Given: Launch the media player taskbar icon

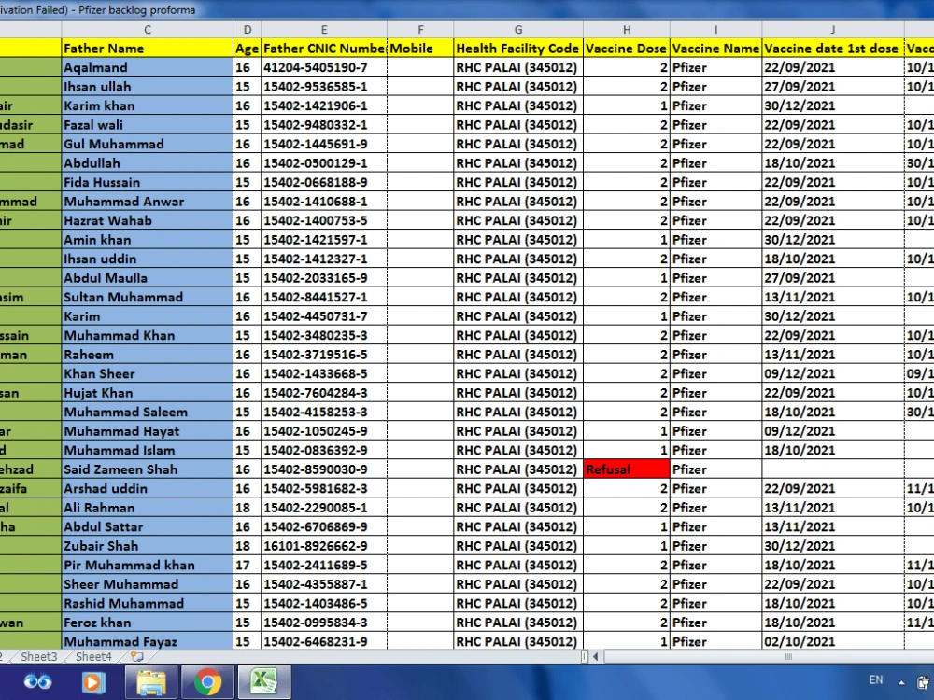Looking at the screenshot, I should (92, 682).
